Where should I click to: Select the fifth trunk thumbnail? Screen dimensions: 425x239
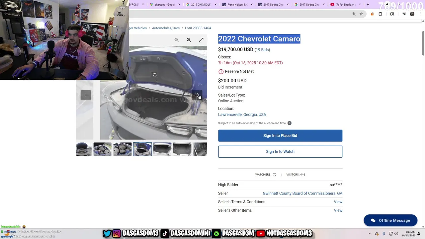click(162, 149)
